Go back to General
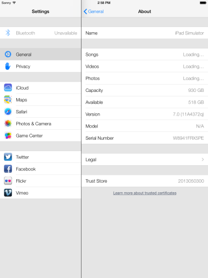The height and width of the screenshot is (278, 208). pyautogui.click(x=94, y=11)
